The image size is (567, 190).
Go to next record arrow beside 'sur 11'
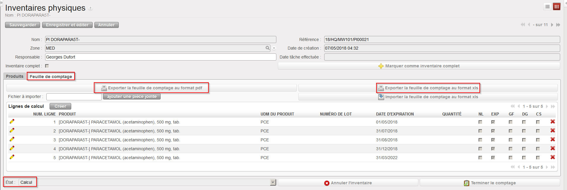(x=552, y=25)
